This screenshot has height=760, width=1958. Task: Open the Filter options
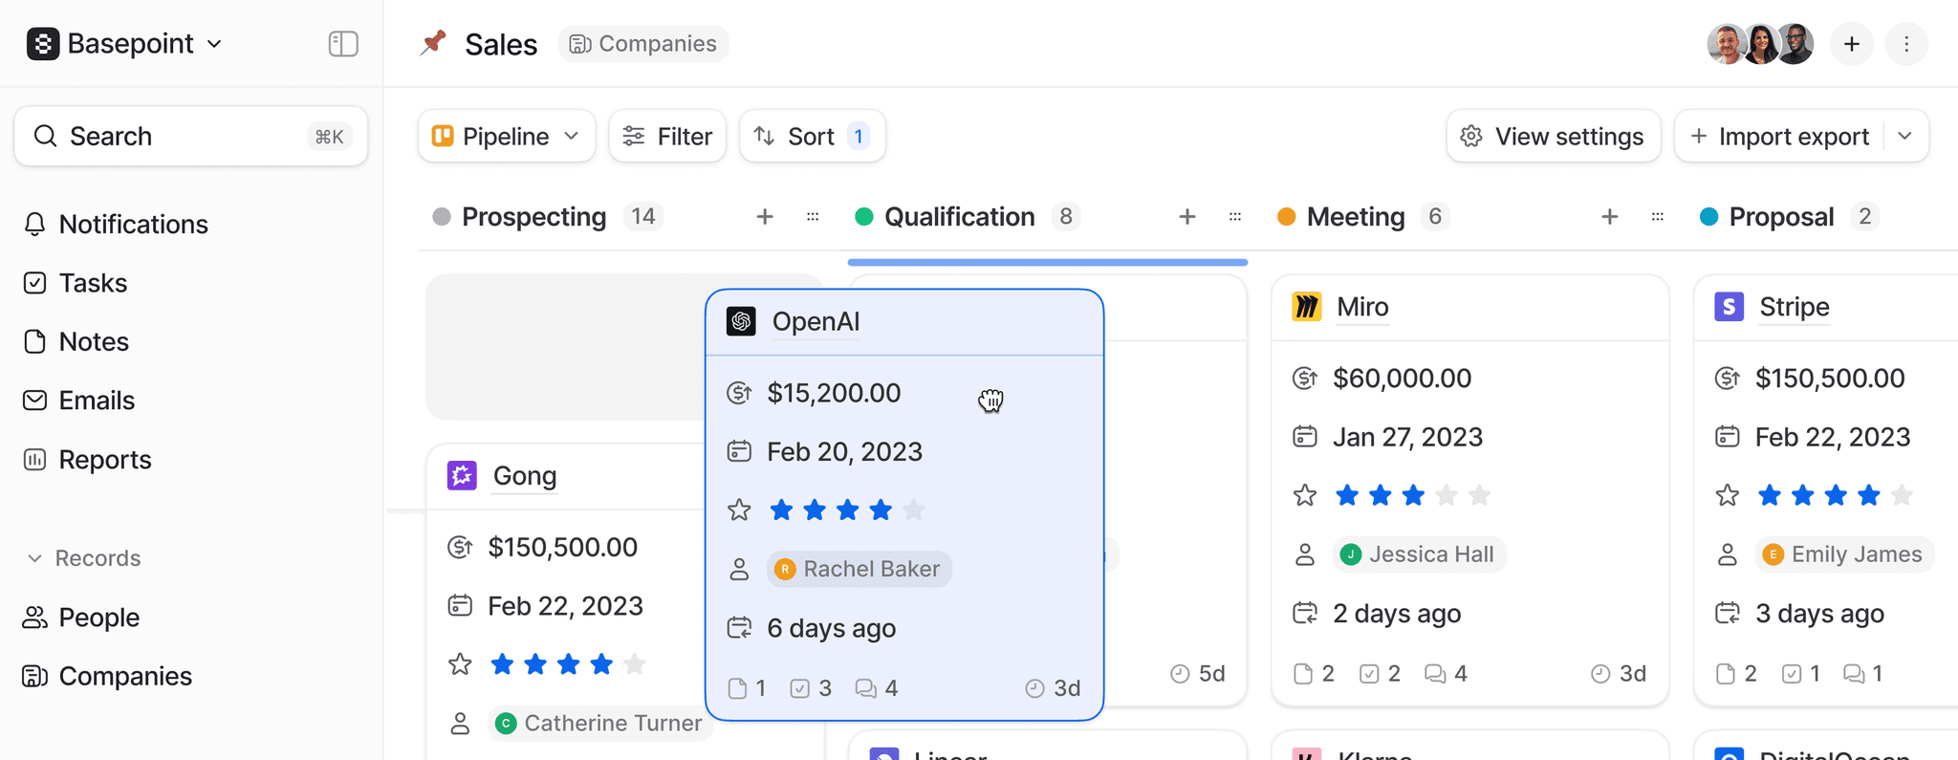(x=667, y=136)
